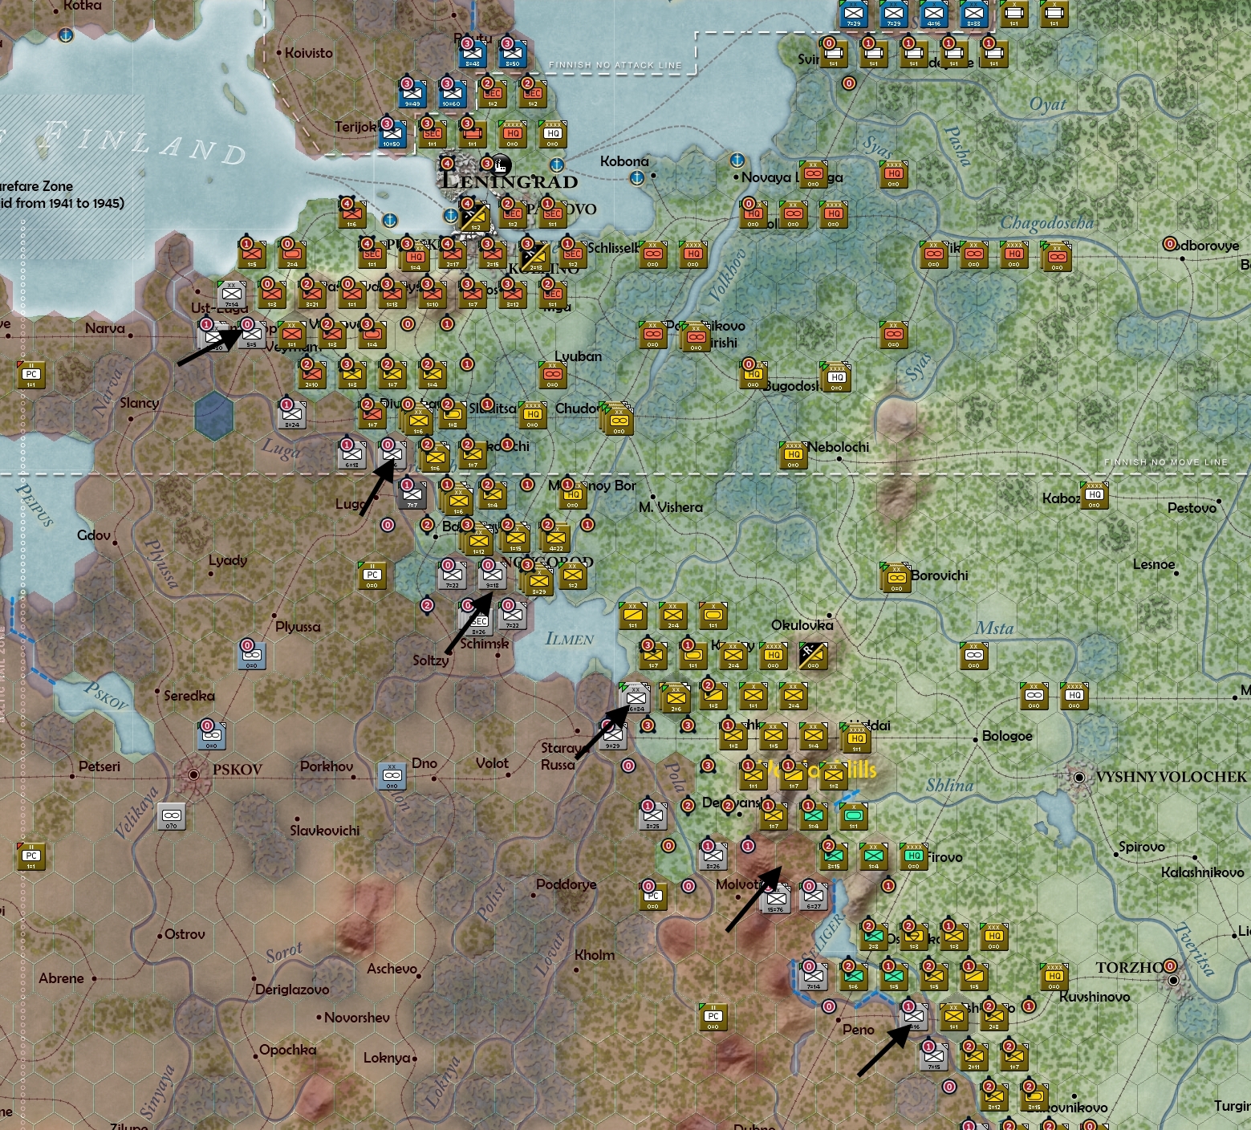Select the PC counter west of Novgorod
This screenshot has height=1130, width=1251.
coord(372,575)
